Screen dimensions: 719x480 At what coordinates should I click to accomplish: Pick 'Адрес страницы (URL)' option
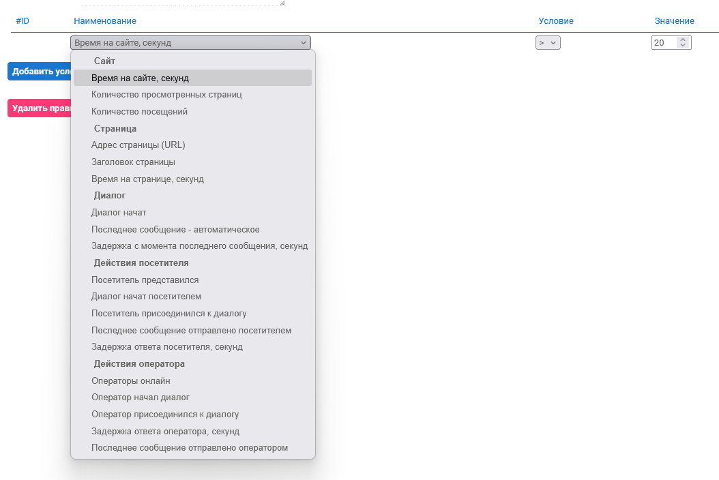click(x=138, y=145)
